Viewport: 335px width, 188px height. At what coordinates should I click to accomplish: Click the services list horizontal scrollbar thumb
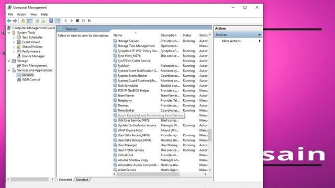148,174
